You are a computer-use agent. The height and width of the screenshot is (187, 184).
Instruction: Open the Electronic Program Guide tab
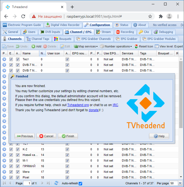coord(22,25)
